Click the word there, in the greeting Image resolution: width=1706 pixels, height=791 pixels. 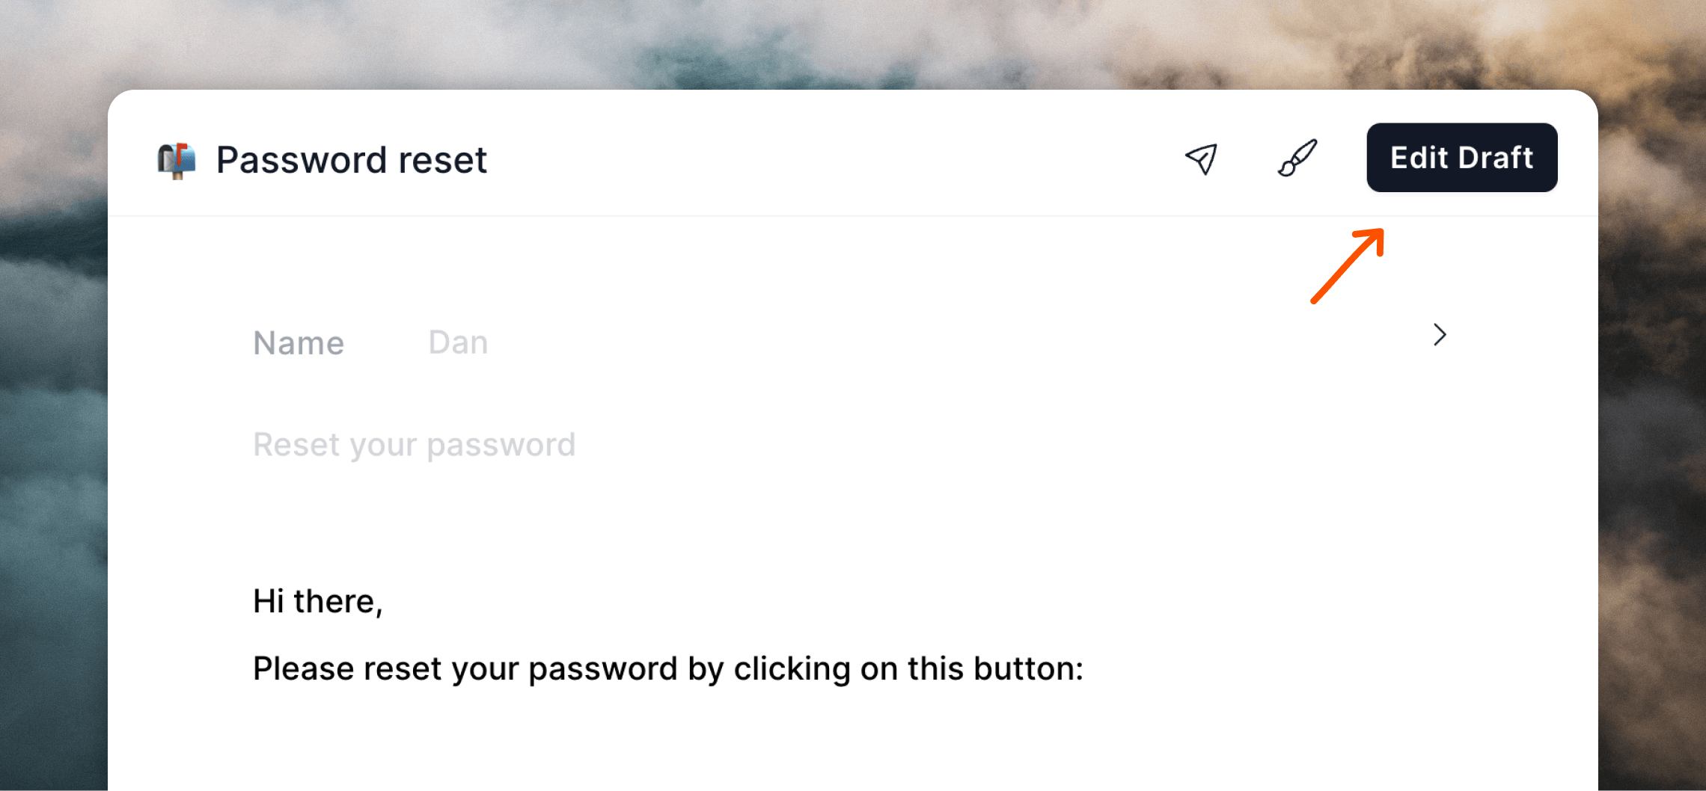338,602
